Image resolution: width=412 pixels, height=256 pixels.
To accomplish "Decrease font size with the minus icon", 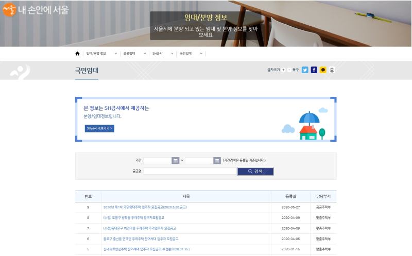I will [289, 70].
